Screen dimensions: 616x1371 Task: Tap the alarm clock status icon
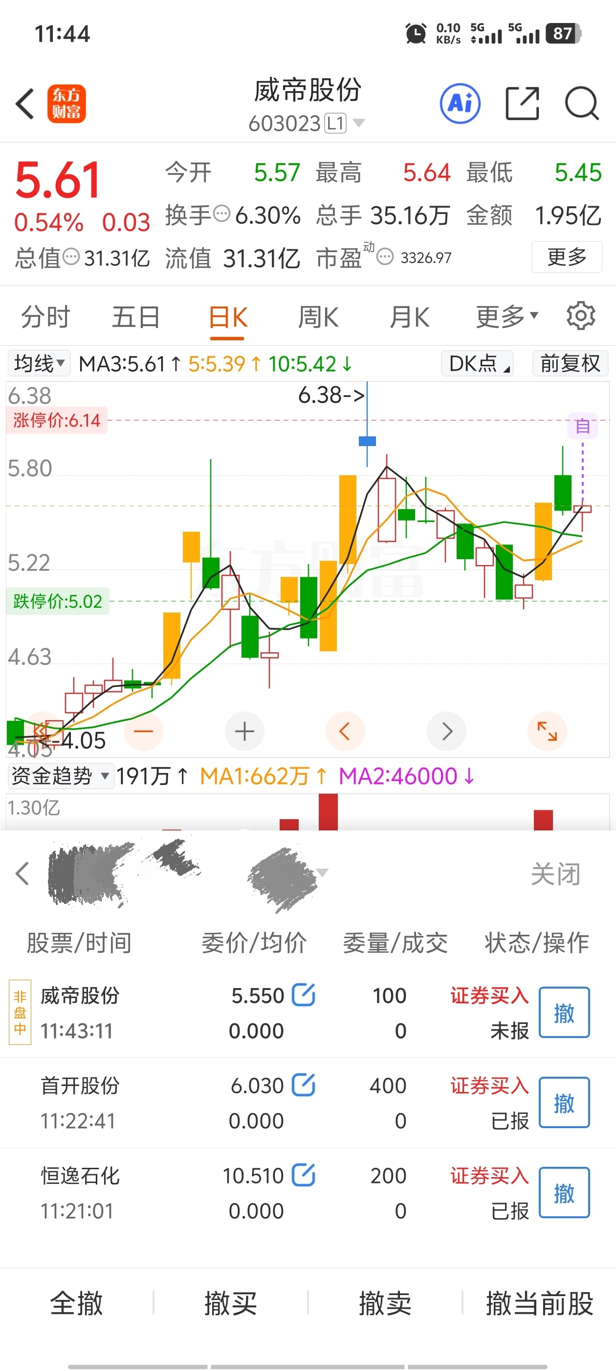pos(416,33)
